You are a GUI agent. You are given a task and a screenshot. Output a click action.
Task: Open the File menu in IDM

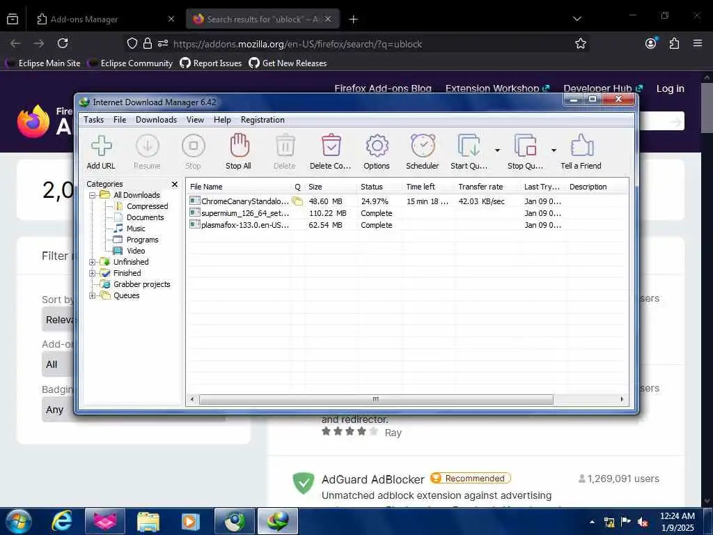120,120
